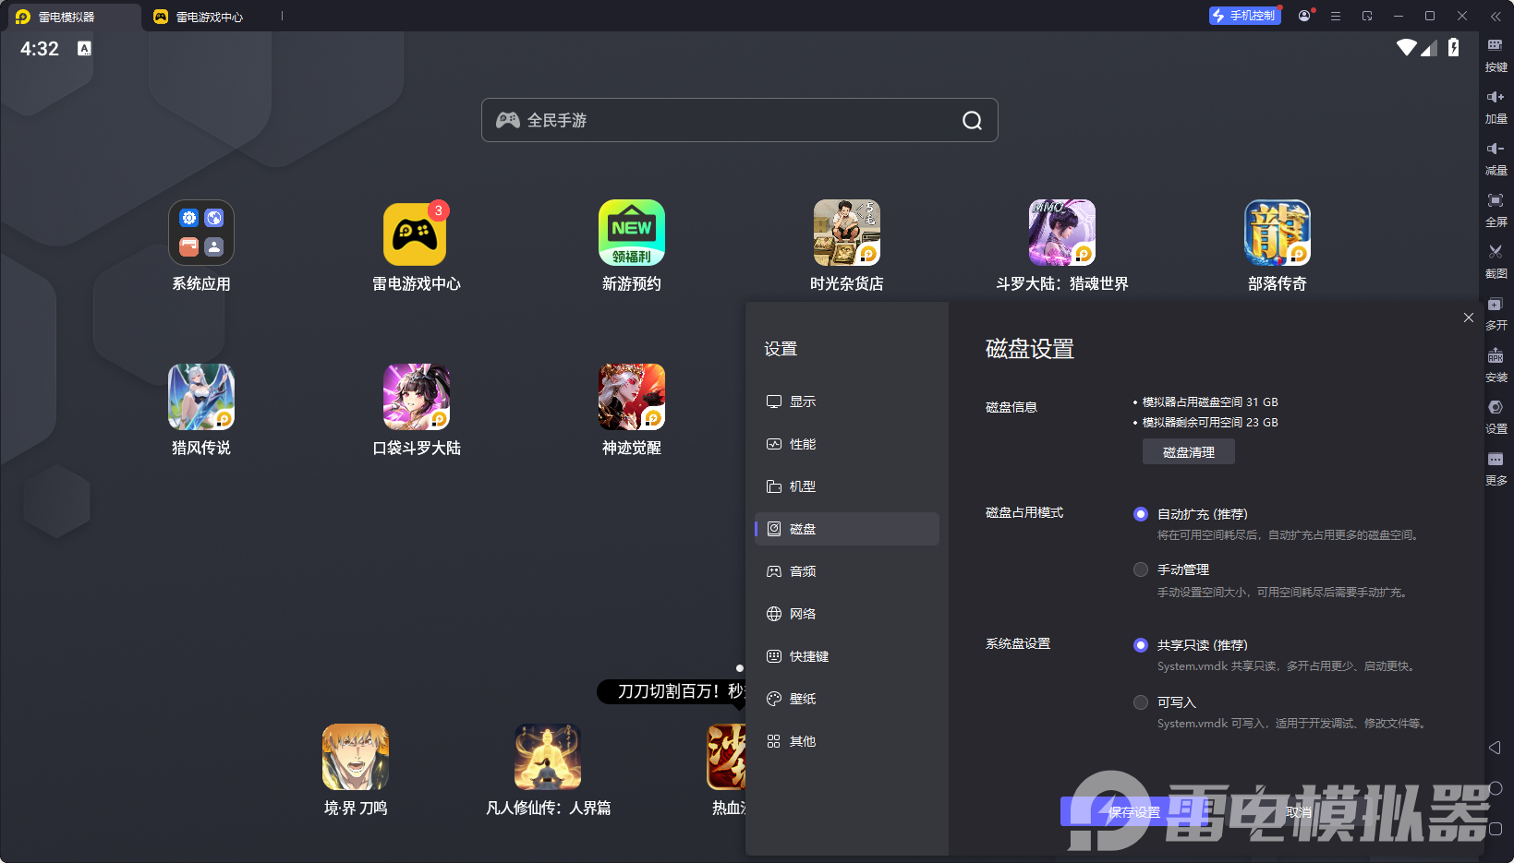This screenshot has width=1514, height=863.
Task: Click 保存设置 to save settings
Action: coord(1134,812)
